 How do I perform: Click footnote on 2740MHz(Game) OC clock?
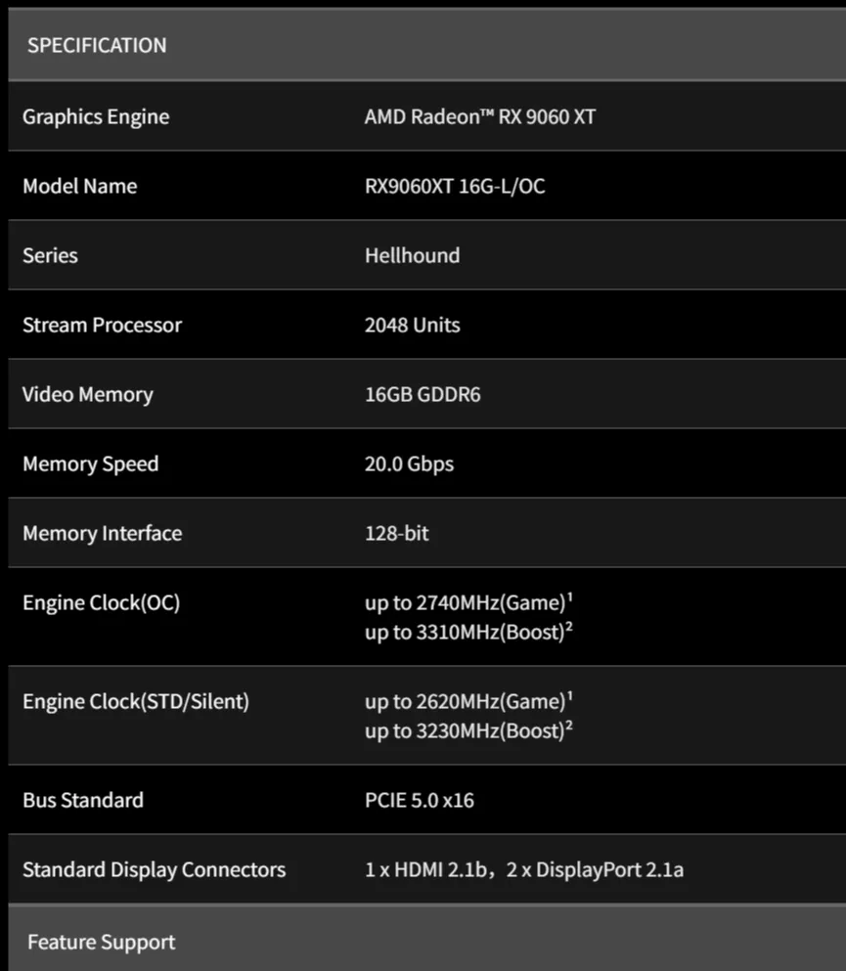pos(570,596)
